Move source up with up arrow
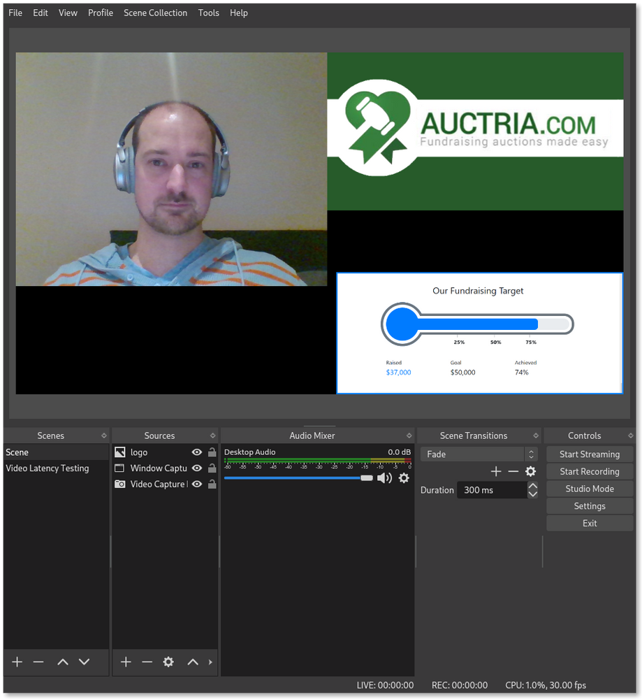Screen dimensions: 642x699 tap(193, 662)
